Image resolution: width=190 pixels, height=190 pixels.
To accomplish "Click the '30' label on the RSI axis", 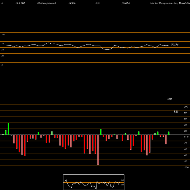I will click(x=3, y=56).
